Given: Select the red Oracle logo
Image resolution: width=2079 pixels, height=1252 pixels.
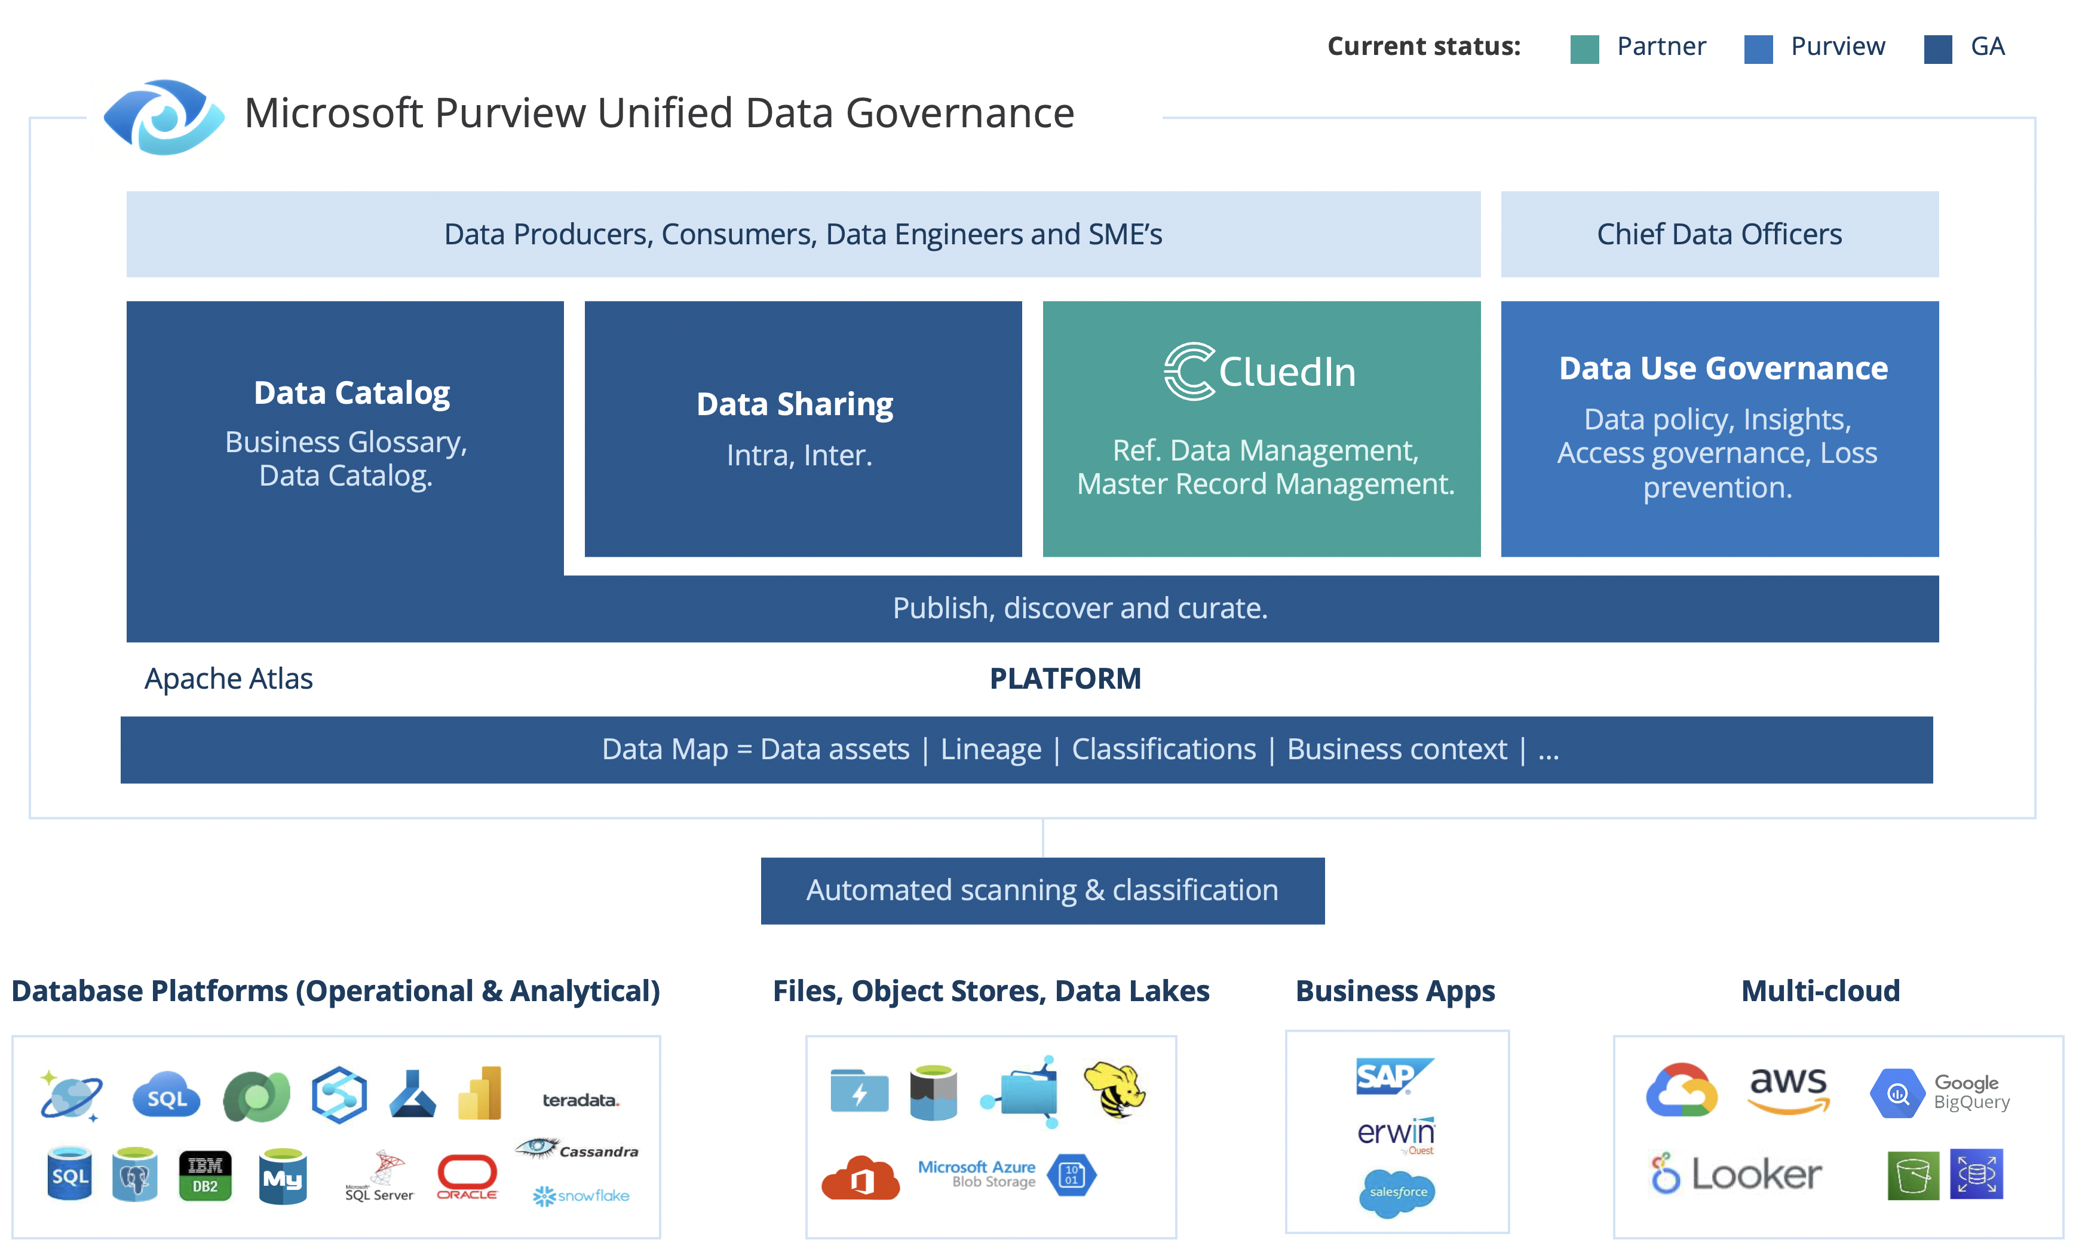Looking at the screenshot, I should 467,1177.
